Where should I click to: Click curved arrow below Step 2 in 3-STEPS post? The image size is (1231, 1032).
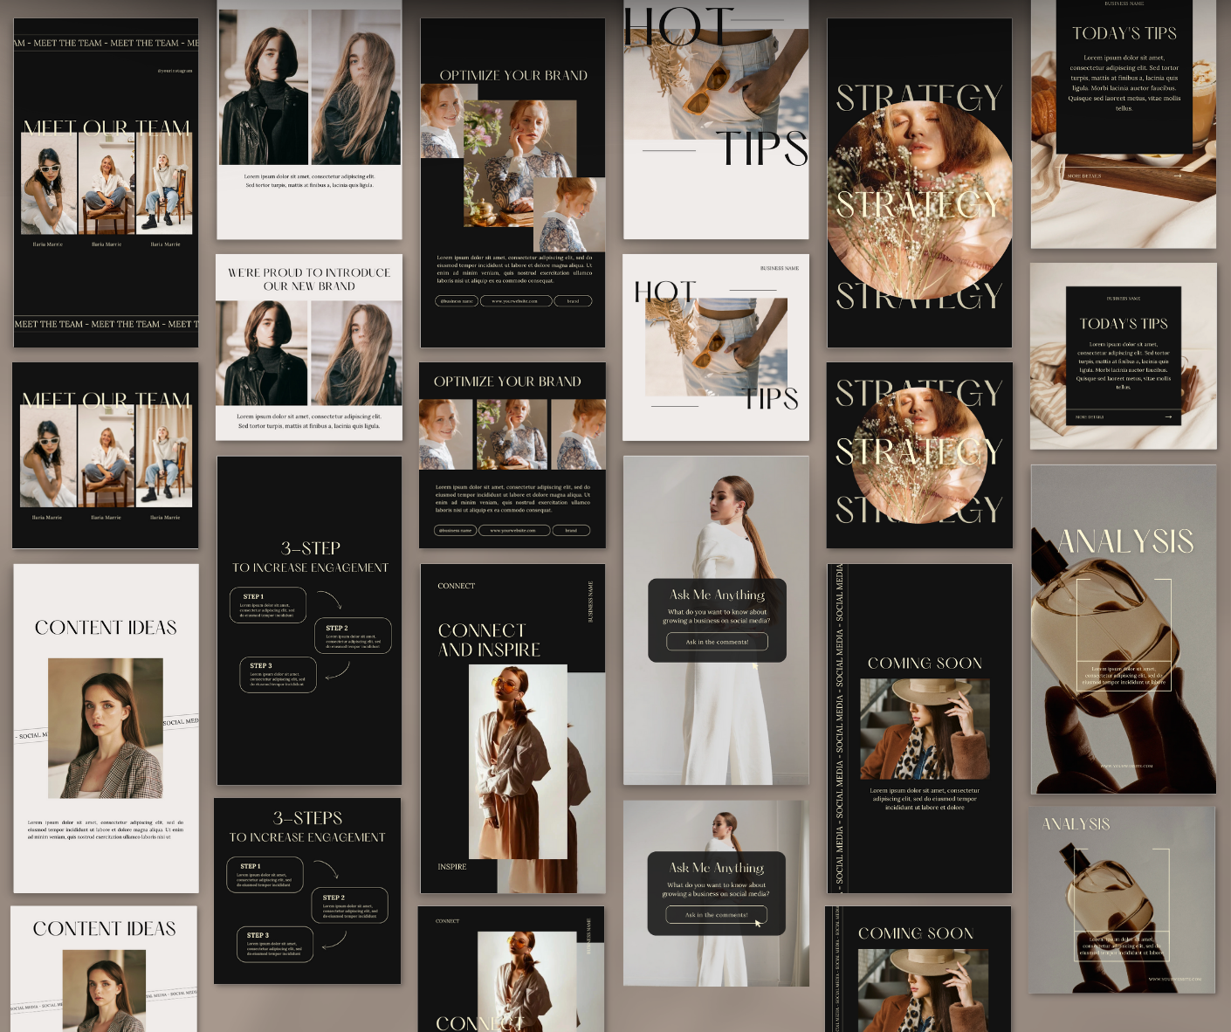pos(334,940)
